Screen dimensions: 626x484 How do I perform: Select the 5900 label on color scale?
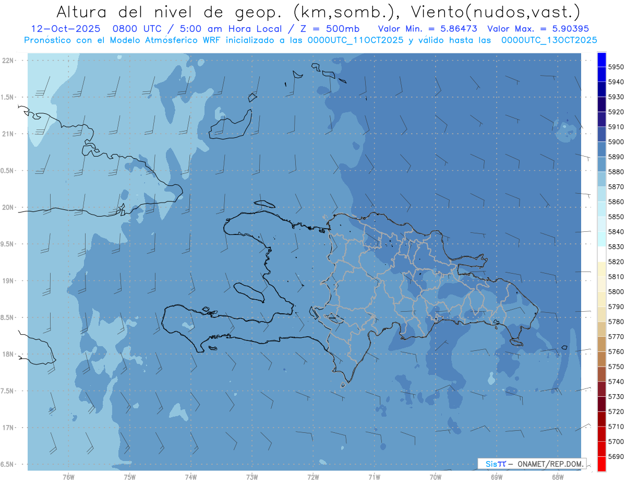click(x=616, y=142)
